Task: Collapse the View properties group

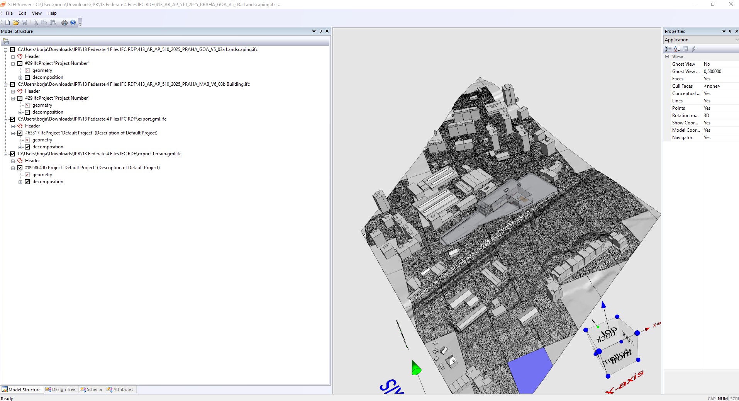Action: coord(667,57)
